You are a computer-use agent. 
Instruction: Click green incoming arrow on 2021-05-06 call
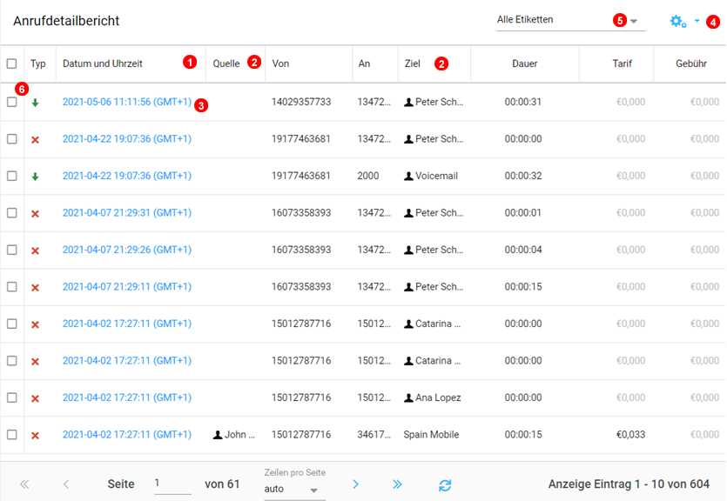(36, 103)
